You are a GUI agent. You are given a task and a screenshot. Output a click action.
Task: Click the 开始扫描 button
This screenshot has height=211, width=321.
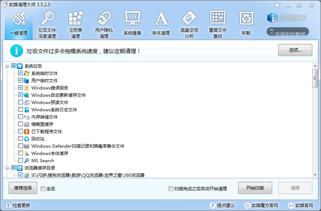pyautogui.click(x=255, y=188)
